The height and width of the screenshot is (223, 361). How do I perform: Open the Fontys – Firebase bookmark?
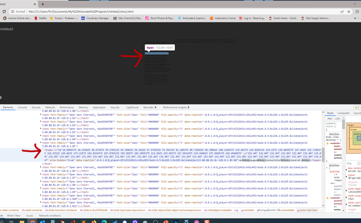pyautogui.click(x=64, y=18)
